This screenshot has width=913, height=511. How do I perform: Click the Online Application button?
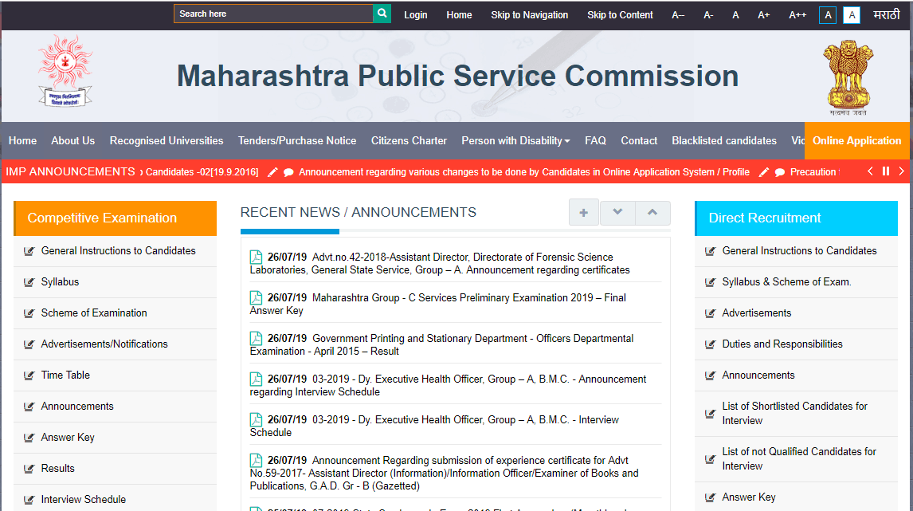pyautogui.click(x=856, y=141)
